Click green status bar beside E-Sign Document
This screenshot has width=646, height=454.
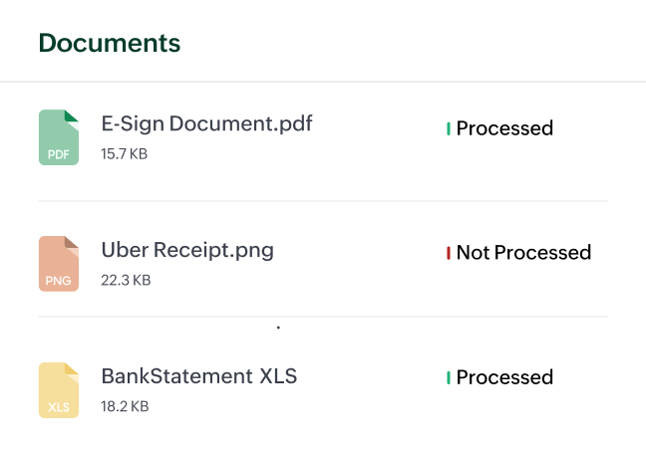pos(449,128)
